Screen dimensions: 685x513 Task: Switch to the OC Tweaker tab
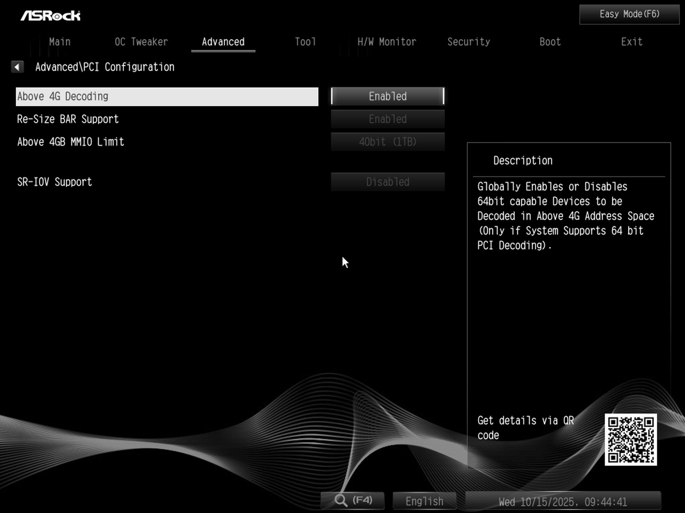pos(141,42)
